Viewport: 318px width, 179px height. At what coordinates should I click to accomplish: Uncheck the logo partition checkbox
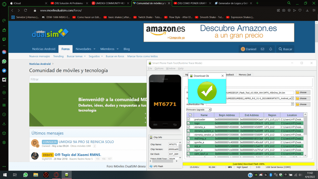(x=188, y=123)
